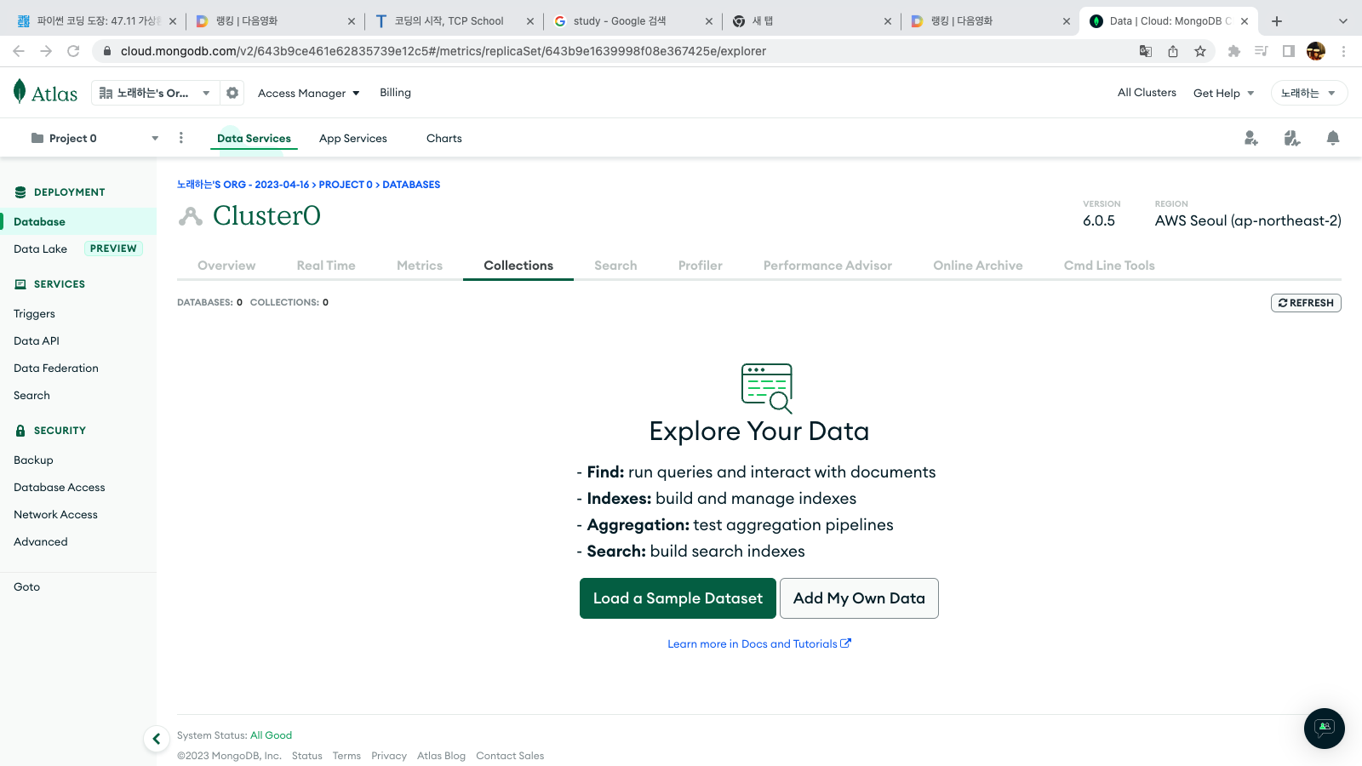The image size is (1362, 766).
Task: Open Search in the sidebar
Action: [x=31, y=395]
